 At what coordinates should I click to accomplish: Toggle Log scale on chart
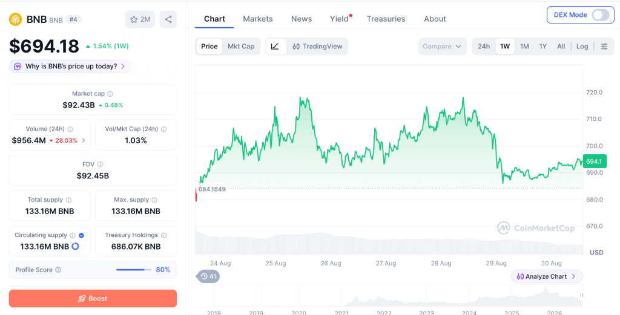[582, 46]
